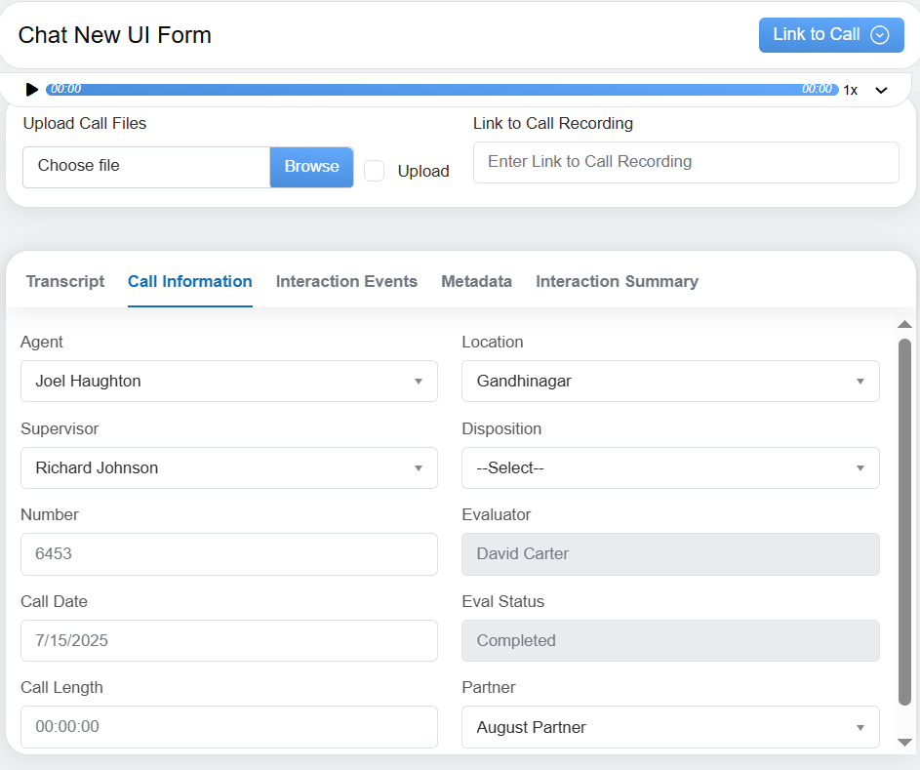Click the Link to Call circled arrow icon
920x770 pixels.
tap(879, 35)
